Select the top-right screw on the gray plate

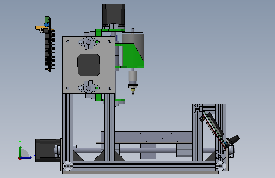109,42
